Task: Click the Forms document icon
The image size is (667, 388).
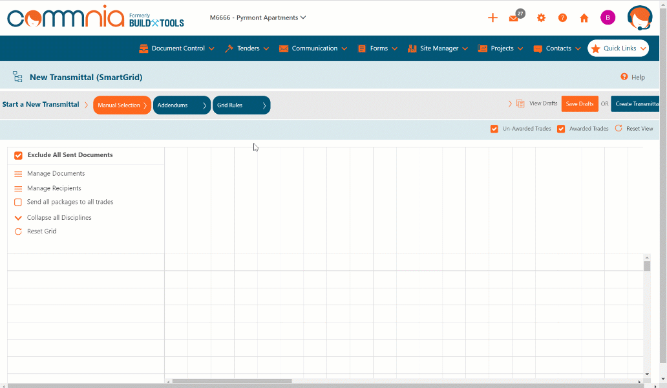Action: [x=361, y=48]
